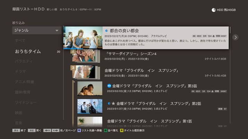This screenshot has height=139, width=248.
Task: Click the number 2 badge on サマーダイアリー thumbnail
Action: point(73,51)
